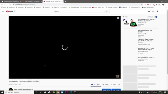The image size is (168, 94).
Task: Close the Youtube Random Comment Picker tab
Action: click(x=20, y=2)
